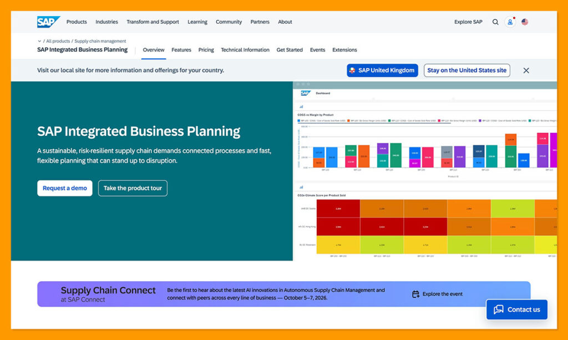Expand the breadcrumb chevron before All products

tap(39, 41)
